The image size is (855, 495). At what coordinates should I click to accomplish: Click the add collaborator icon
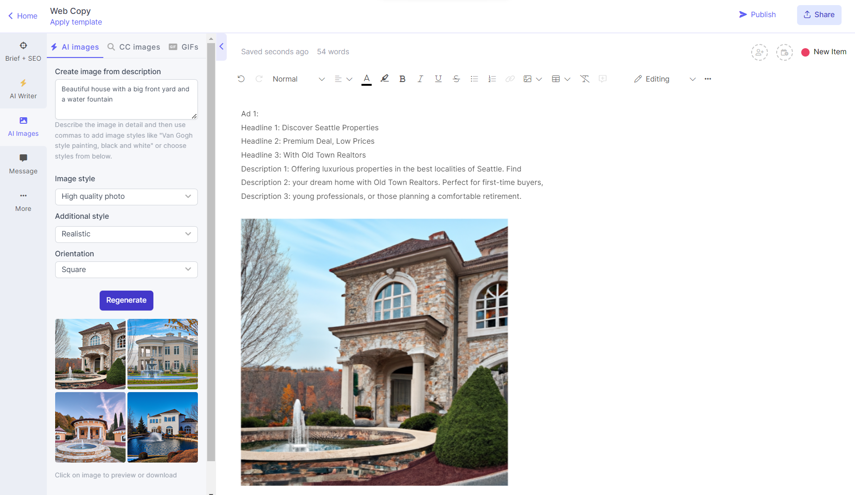click(760, 52)
